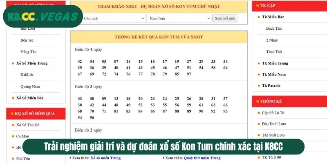Click number 93 in Biên độ 3 ngày

tap(225, 111)
